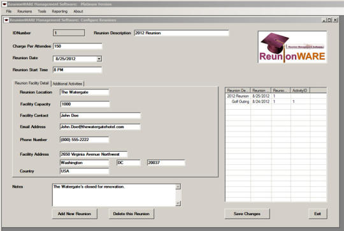Open the File menu
Viewport: 344px width, 231px height.
(x=9, y=11)
